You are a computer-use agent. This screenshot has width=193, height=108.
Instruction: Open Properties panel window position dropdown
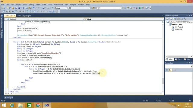pyautogui.click(x=187, y=63)
